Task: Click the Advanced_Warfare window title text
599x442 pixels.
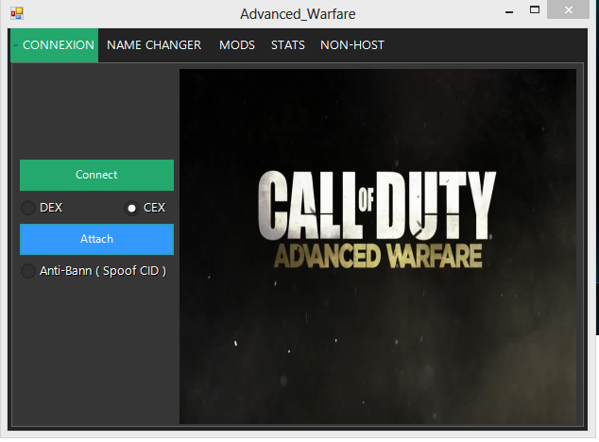Action: [x=298, y=14]
